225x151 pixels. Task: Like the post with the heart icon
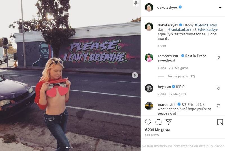click(148, 122)
